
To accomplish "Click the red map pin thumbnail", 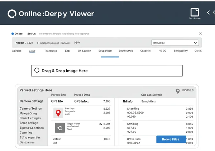I will pyautogui.click(x=58, y=113).
